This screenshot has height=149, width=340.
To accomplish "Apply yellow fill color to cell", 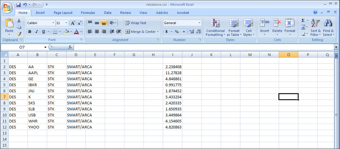I will pyautogui.click(x=67, y=32).
